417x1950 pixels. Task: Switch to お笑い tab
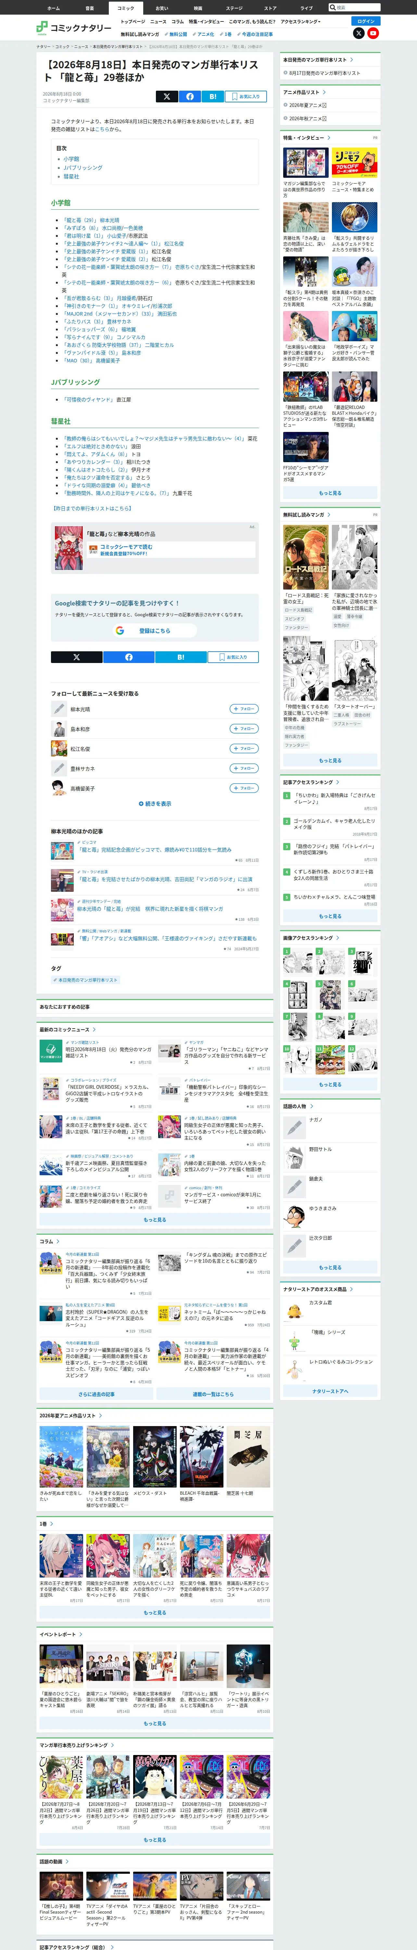click(x=162, y=8)
